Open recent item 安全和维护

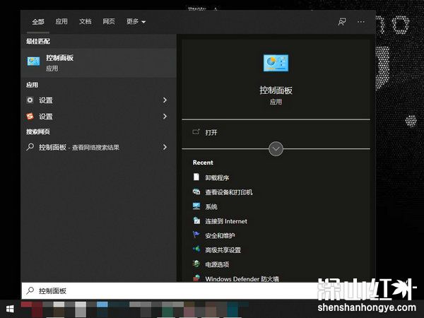pos(220,236)
